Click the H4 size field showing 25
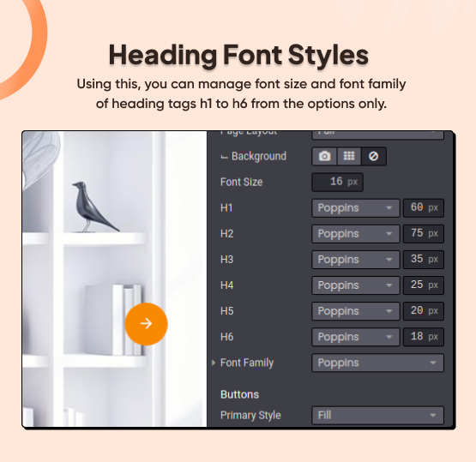Image resolution: width=476 pixels, height=462 pixels. pyautogui.click(x=424, y=285)
